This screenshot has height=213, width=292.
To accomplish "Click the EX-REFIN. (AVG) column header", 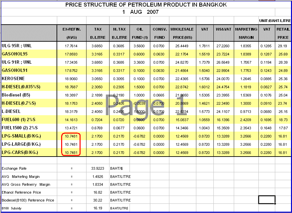I will click(72, 33).
